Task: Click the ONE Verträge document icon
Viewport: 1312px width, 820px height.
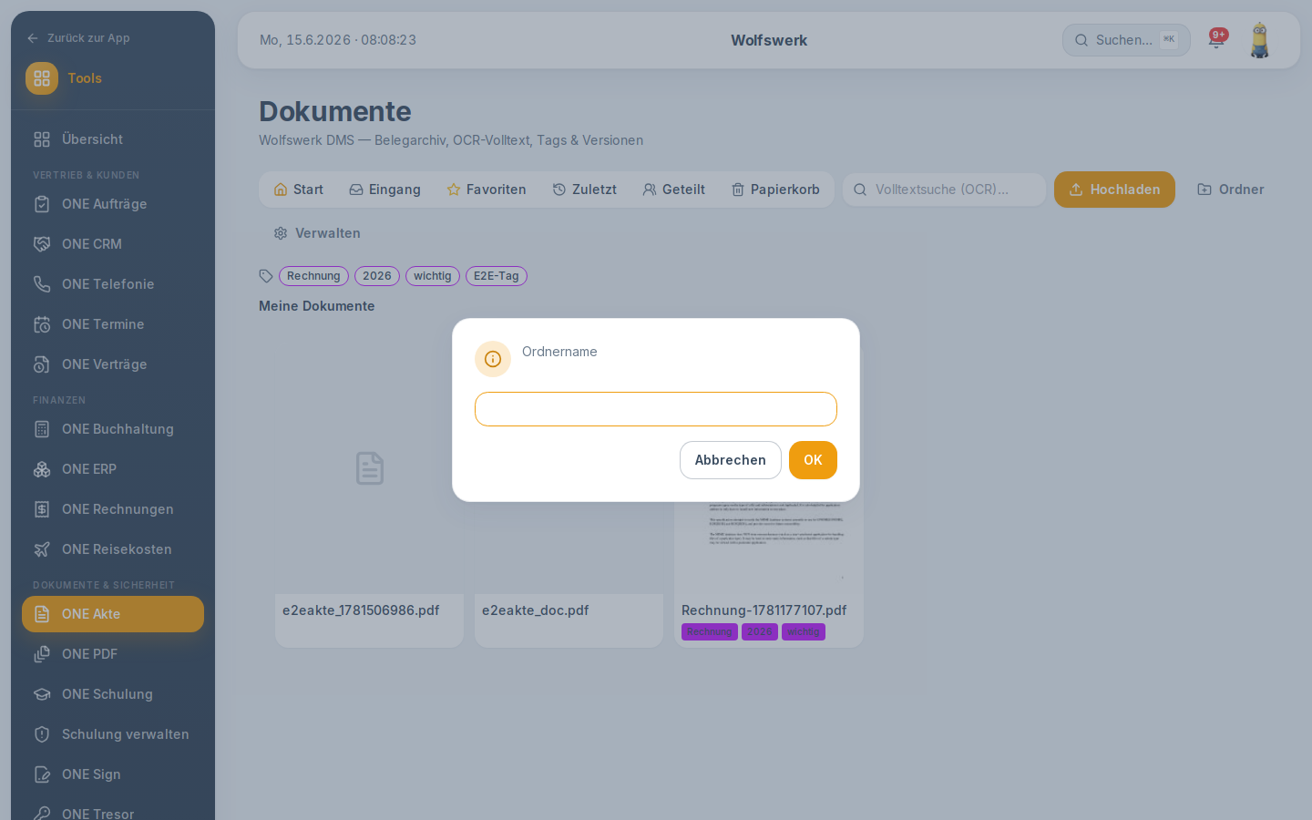Action: 42,364
